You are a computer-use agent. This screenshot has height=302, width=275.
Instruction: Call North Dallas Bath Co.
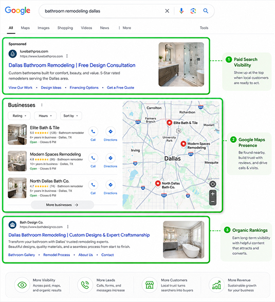[93, 187]
